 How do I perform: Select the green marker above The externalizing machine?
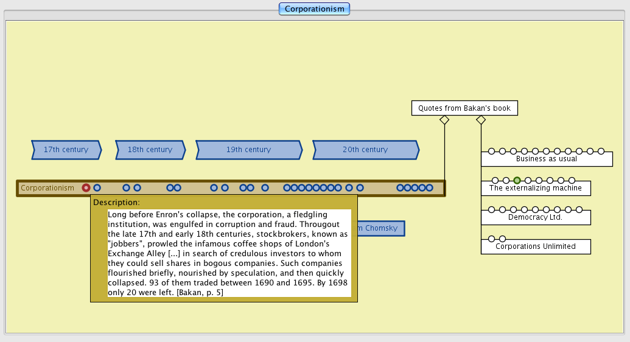517,180
